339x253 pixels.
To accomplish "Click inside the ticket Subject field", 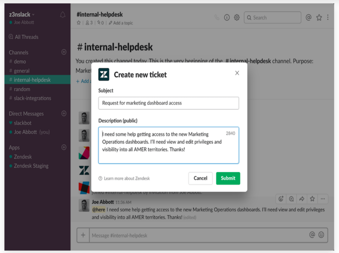I will coord(168,103).
